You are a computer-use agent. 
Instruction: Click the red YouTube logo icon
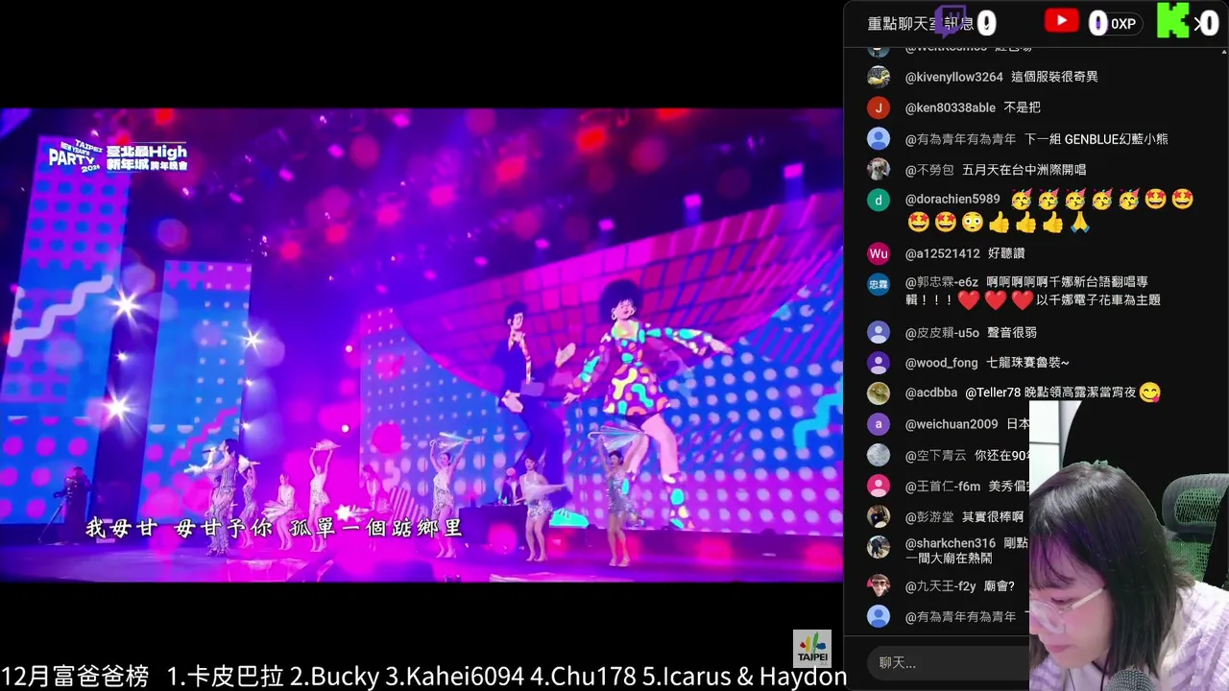click(1061, 20)
